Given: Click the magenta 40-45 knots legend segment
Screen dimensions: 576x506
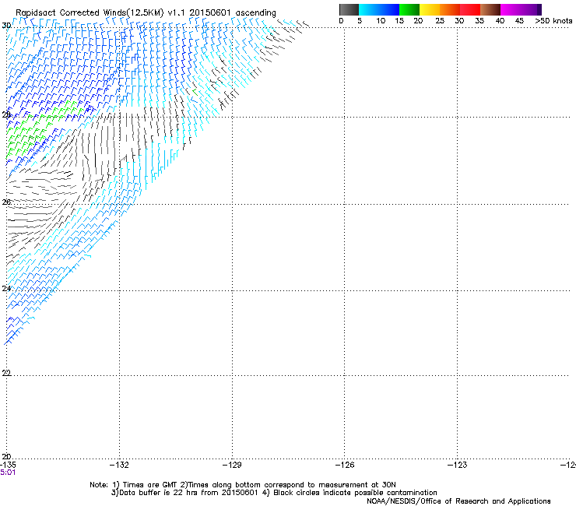Looking at the screenshot, I should pyautogui.click(x=511, y=9).
